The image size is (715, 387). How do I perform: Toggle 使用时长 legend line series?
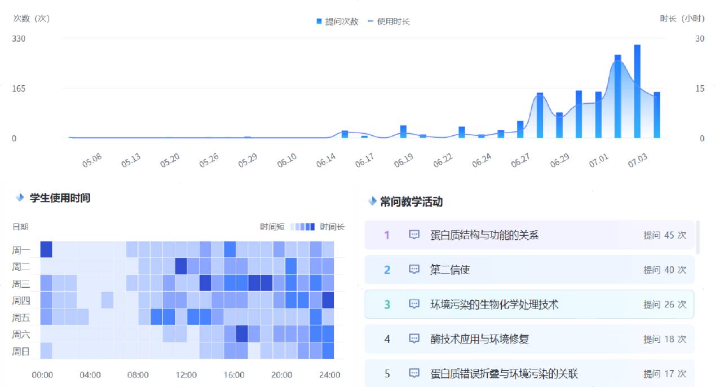389,21
